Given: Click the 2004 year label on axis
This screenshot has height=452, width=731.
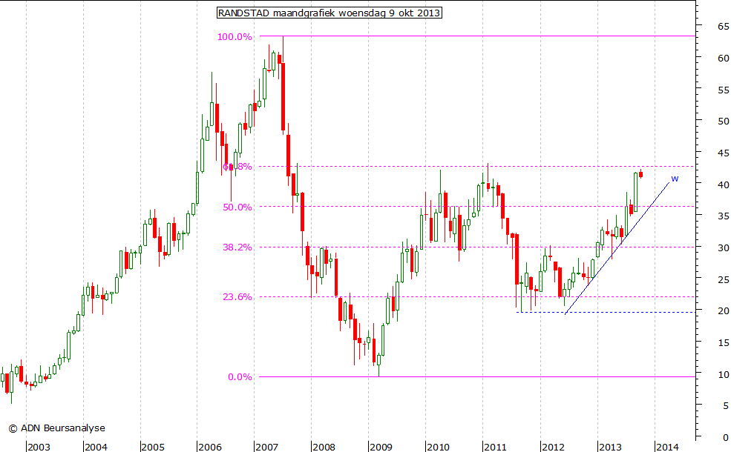Looking at the screenshot, I should tap(96, 448).
